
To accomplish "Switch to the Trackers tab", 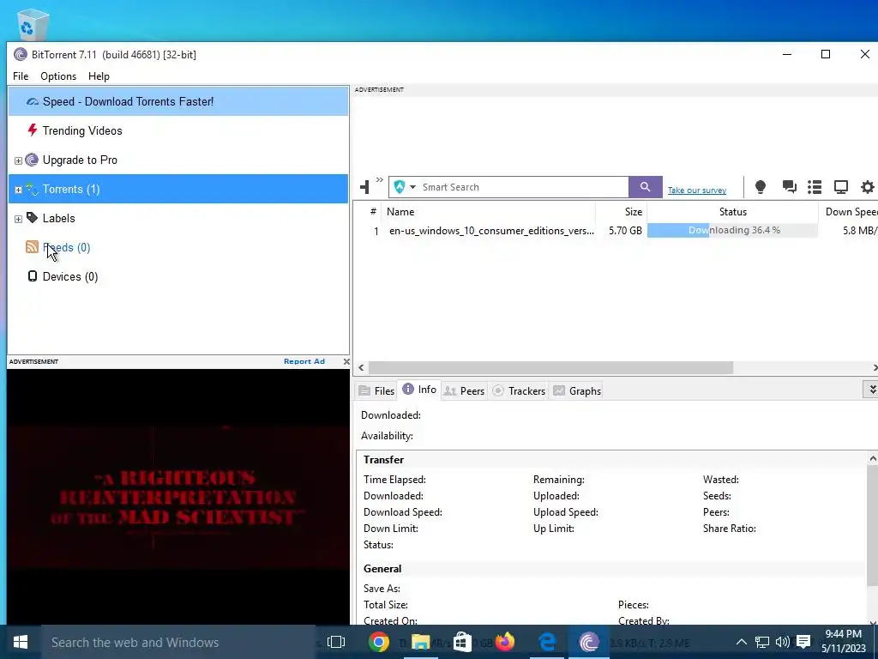I will click(519, 391).
